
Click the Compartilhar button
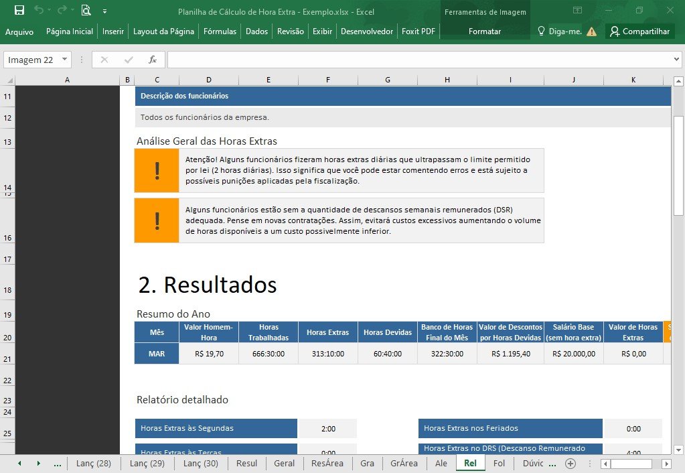(x=640, y=31)
